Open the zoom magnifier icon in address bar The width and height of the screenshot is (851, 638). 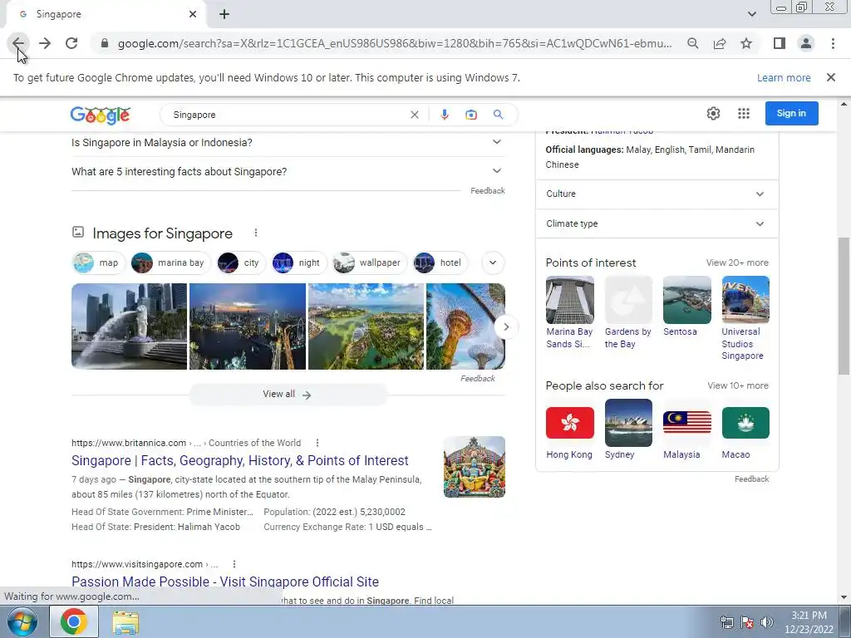point(692,43)
